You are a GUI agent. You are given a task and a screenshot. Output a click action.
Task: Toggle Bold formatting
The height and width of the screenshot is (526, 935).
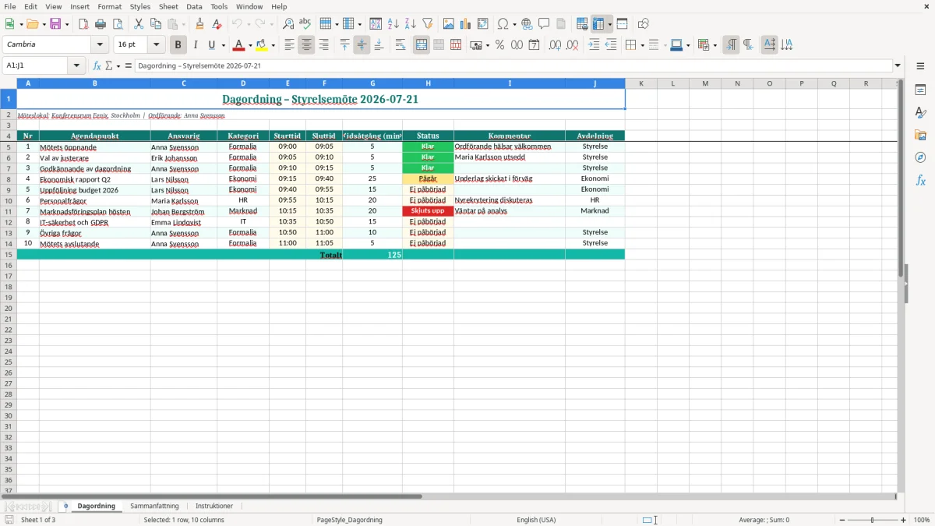coord(178,45)
